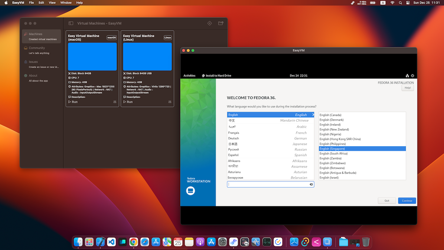Select Français language row
This screenshot has height=250, width=444.
(x=271, y=133)
